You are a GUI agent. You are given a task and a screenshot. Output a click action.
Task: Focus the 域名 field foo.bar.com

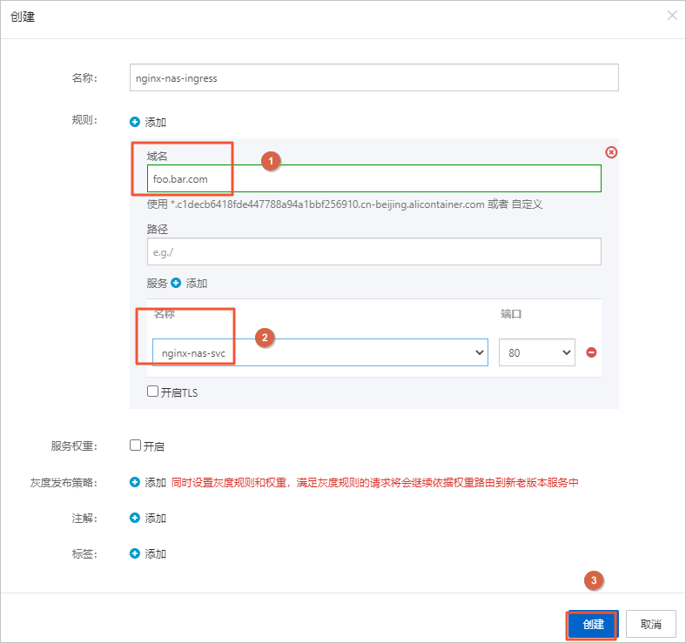coord(374,178)
